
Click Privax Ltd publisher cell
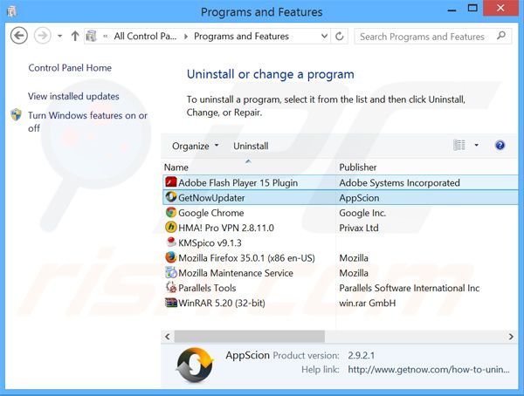359,228
